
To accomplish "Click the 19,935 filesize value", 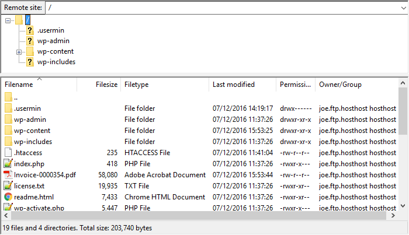I will (108, 186).
